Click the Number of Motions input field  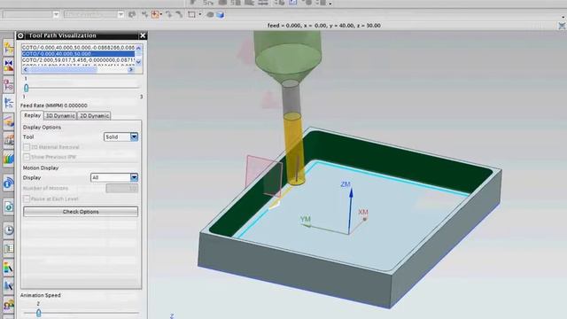(x=122, y=188)
